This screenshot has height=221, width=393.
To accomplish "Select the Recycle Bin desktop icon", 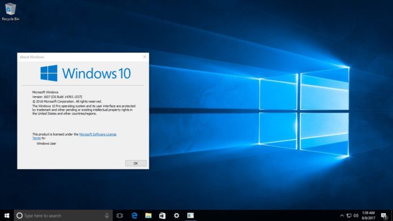I will coord(11,11).
